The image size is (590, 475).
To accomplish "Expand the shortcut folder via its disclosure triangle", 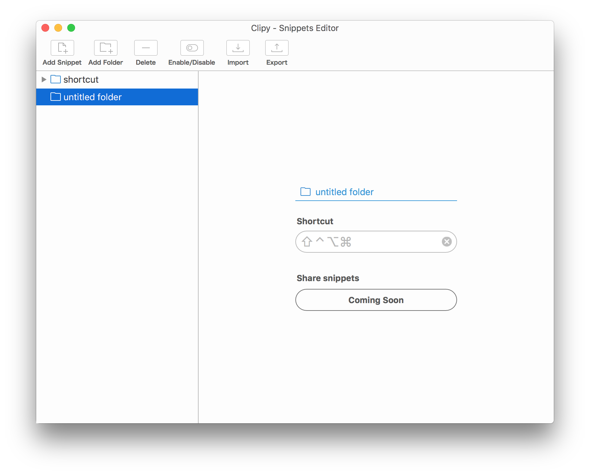I will (44, 79).
